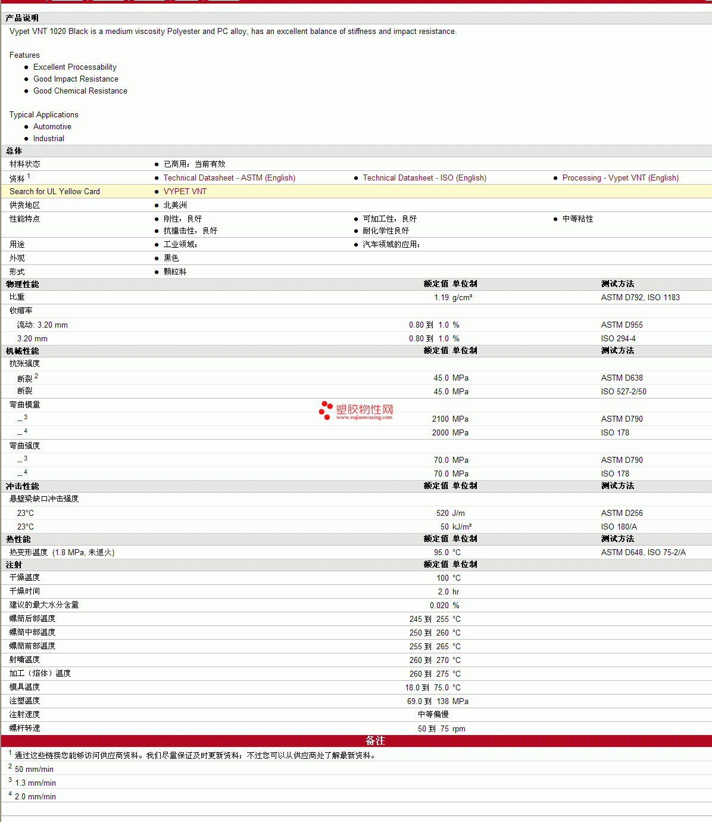This screenshot has height=822, width=712.
Task: Click the '建议的最大水分含量' row label
Action: point(44,605)
